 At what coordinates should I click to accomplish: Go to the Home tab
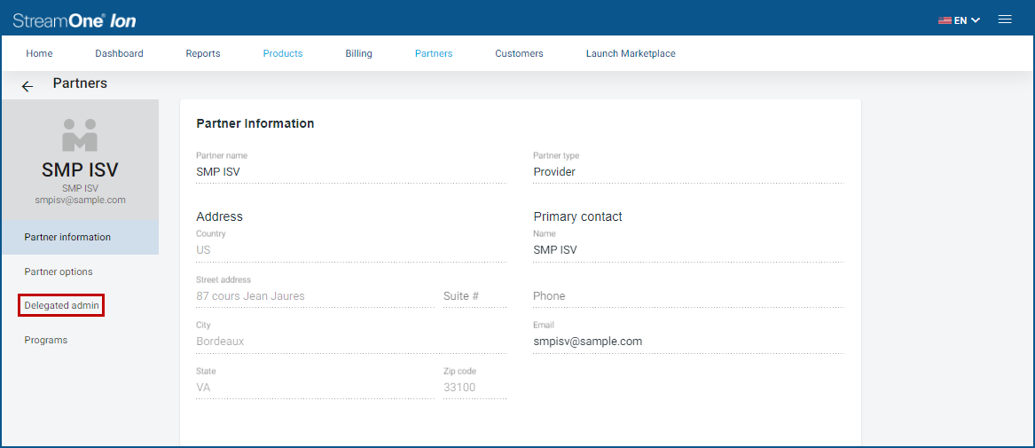coord(40,53)
